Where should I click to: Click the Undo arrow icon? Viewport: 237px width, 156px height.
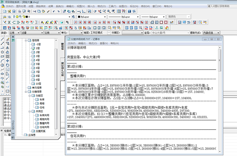54,11
